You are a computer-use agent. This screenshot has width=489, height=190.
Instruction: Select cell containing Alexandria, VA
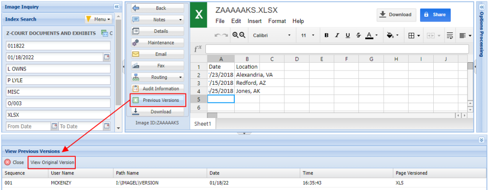pyautogui.click(x=247, y=75)
